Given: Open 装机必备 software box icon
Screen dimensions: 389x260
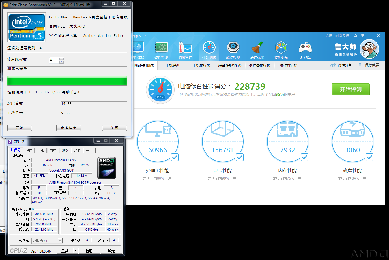Looking at the screenshot, I should [x=281, y=50].
